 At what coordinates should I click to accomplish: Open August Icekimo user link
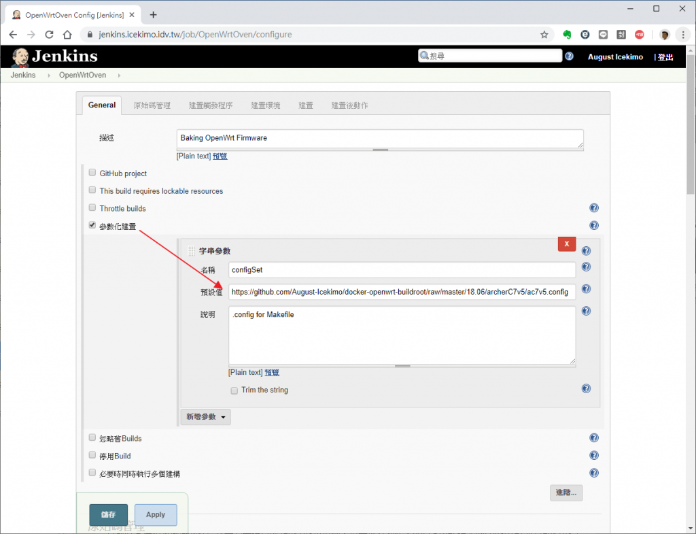pyautogui.click(x=615, y=57)
